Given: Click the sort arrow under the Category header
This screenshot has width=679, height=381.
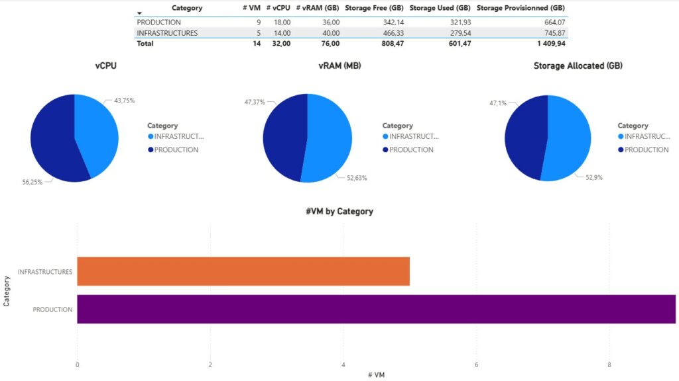Looking at the screenshot, I should click(139, 13).
